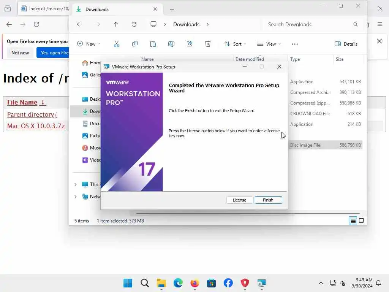The height and width of the screenshot is (292, 389).
Task: Sort by the Name column header
Action: coord(147,59)
